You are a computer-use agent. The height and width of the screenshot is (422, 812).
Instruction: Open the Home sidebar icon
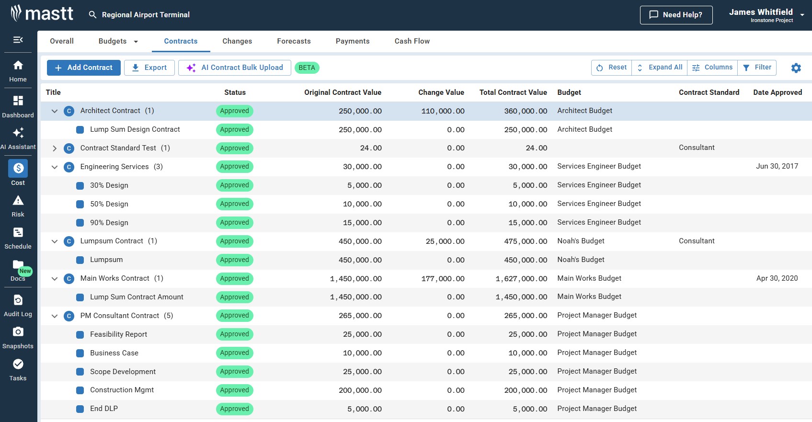click(18, 65)
